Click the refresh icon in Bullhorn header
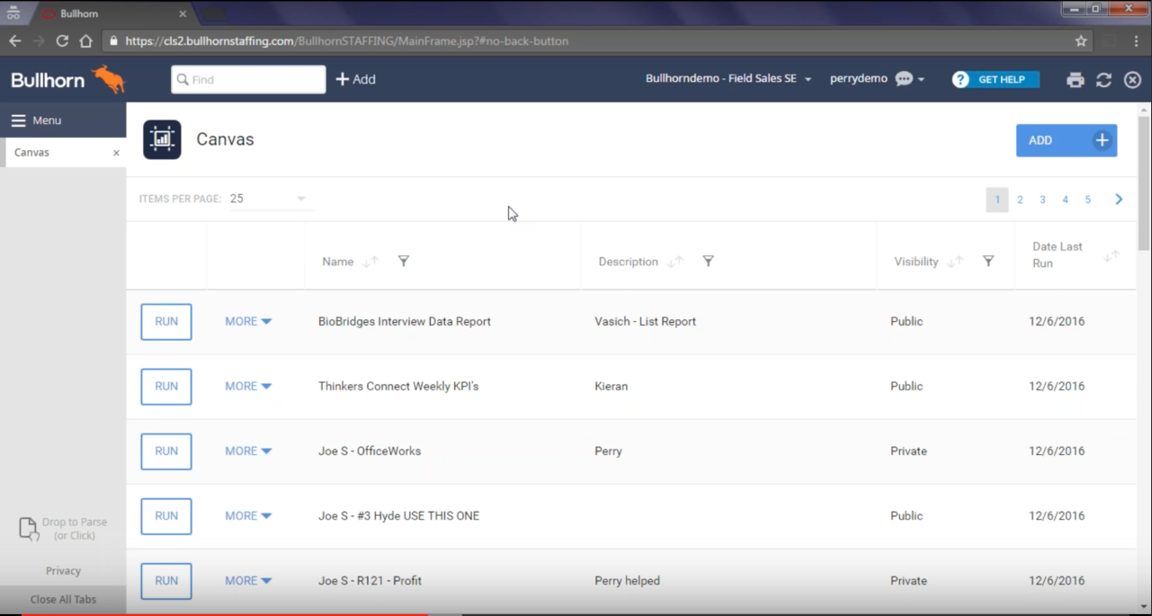The width and height of the screenshot is (1152, 616). tap(1103, 80)
